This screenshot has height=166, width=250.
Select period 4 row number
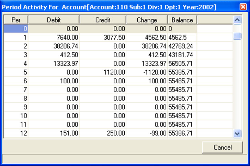pos(16,63)
